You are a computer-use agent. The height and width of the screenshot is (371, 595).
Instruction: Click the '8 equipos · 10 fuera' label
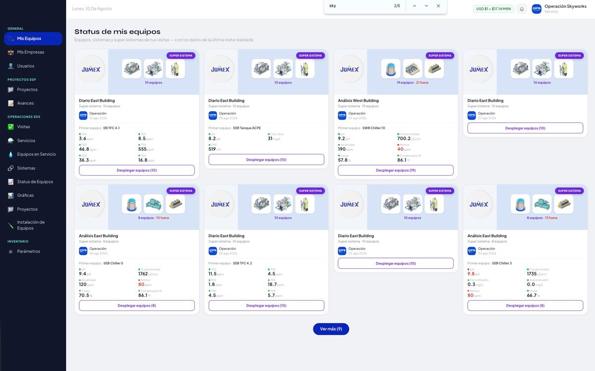pos(153,218)
